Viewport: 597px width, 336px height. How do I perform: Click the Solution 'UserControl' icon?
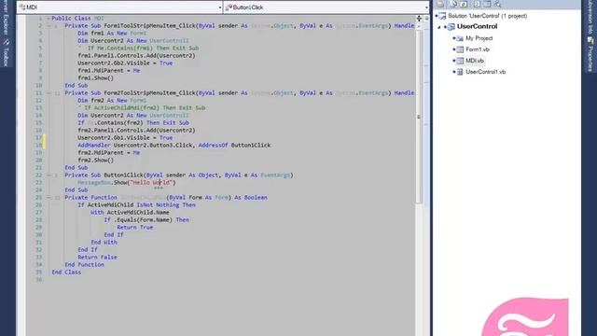tap(442, 16)
